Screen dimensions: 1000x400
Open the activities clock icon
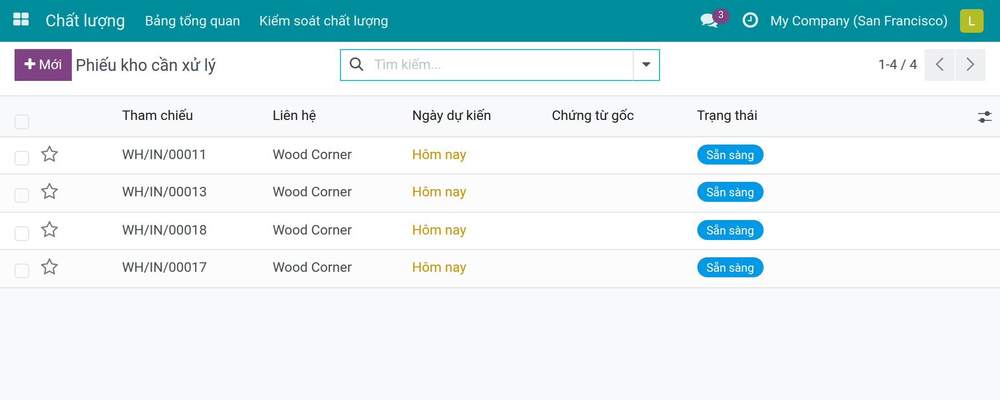(750, 20)
